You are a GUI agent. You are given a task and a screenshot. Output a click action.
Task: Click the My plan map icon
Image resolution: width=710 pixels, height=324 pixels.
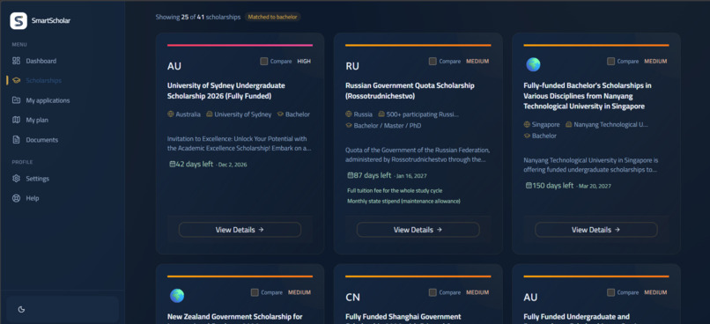click(17, 120)
